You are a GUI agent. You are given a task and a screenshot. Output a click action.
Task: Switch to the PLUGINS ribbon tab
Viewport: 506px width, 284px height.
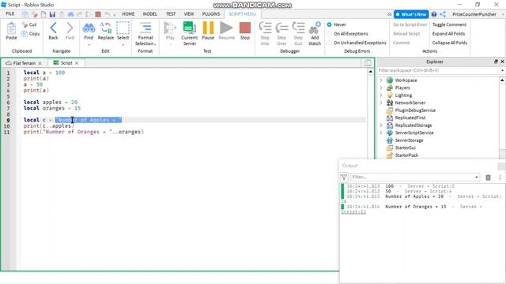tap(211, 14)
